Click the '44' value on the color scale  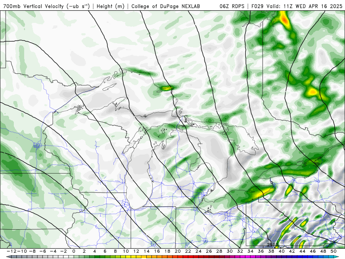pyautogui.click(x=303, y=251)
